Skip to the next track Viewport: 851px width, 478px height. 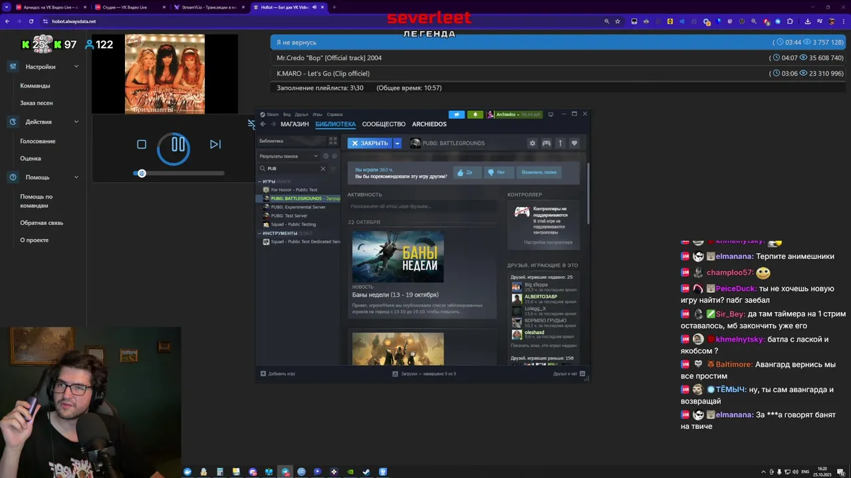(215, 144)
